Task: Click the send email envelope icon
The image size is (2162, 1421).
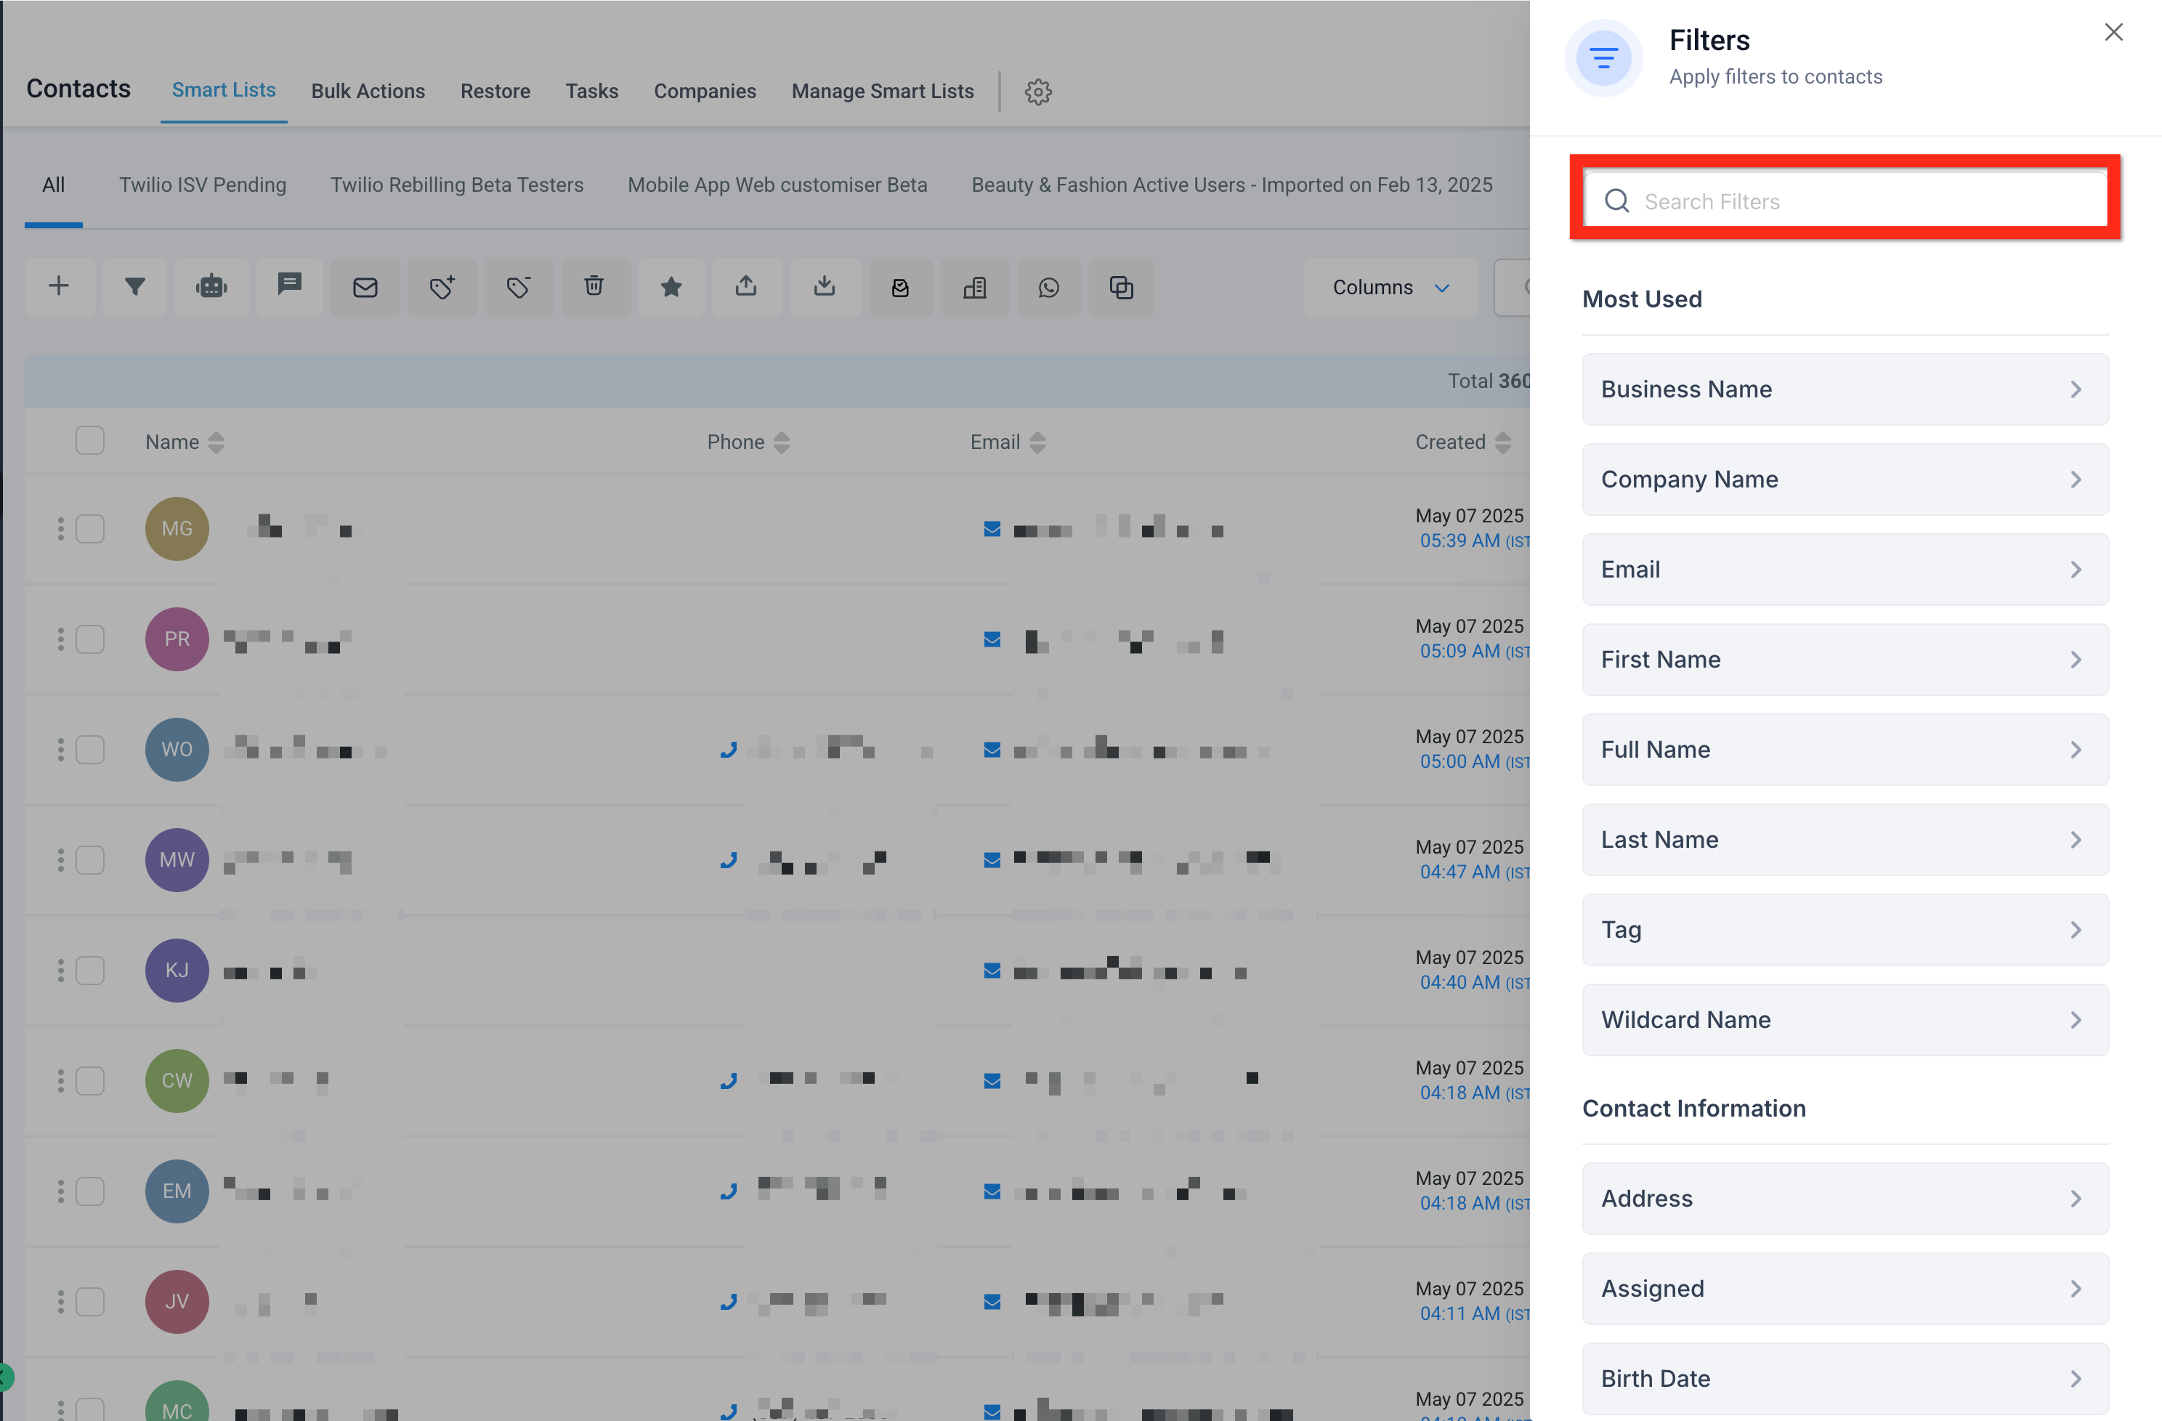Action: coord(365,287)
